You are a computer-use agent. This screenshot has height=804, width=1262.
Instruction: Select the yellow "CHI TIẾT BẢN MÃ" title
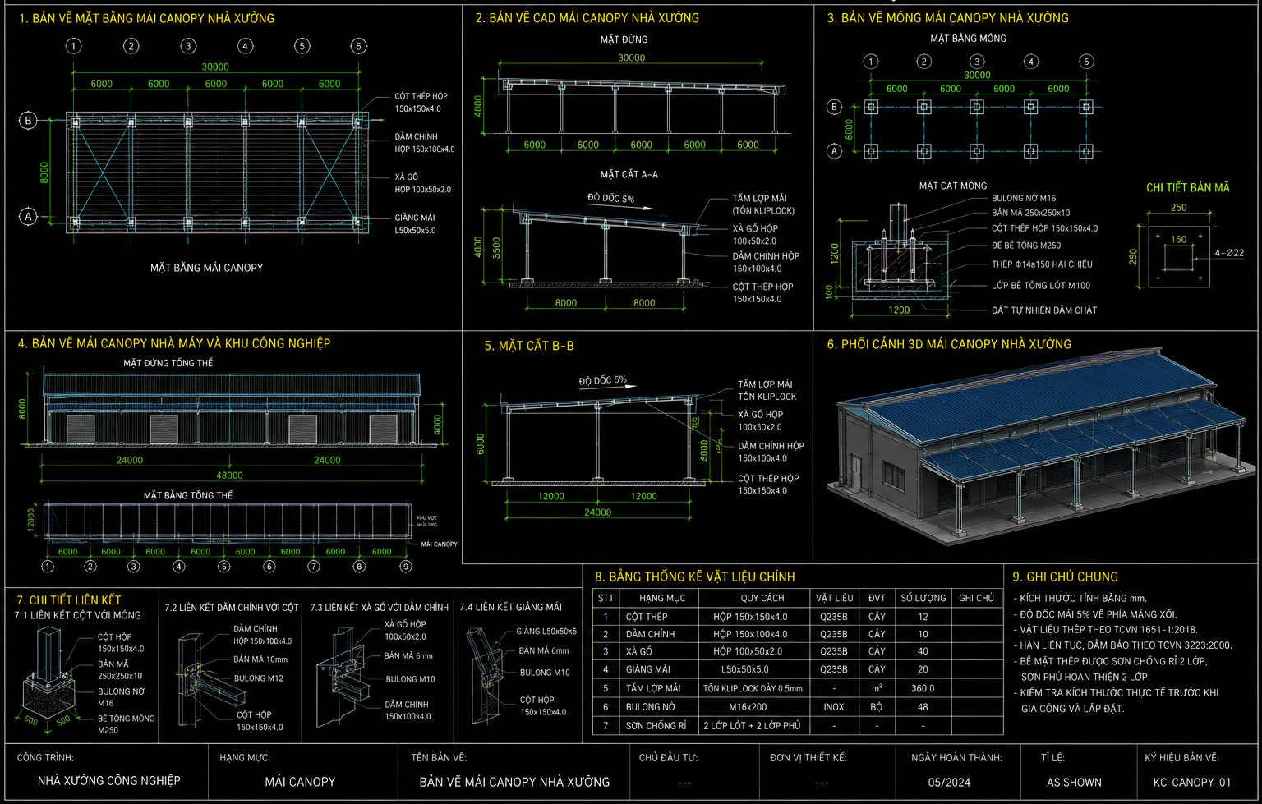pyautogui.click(x=1188, y=188)
